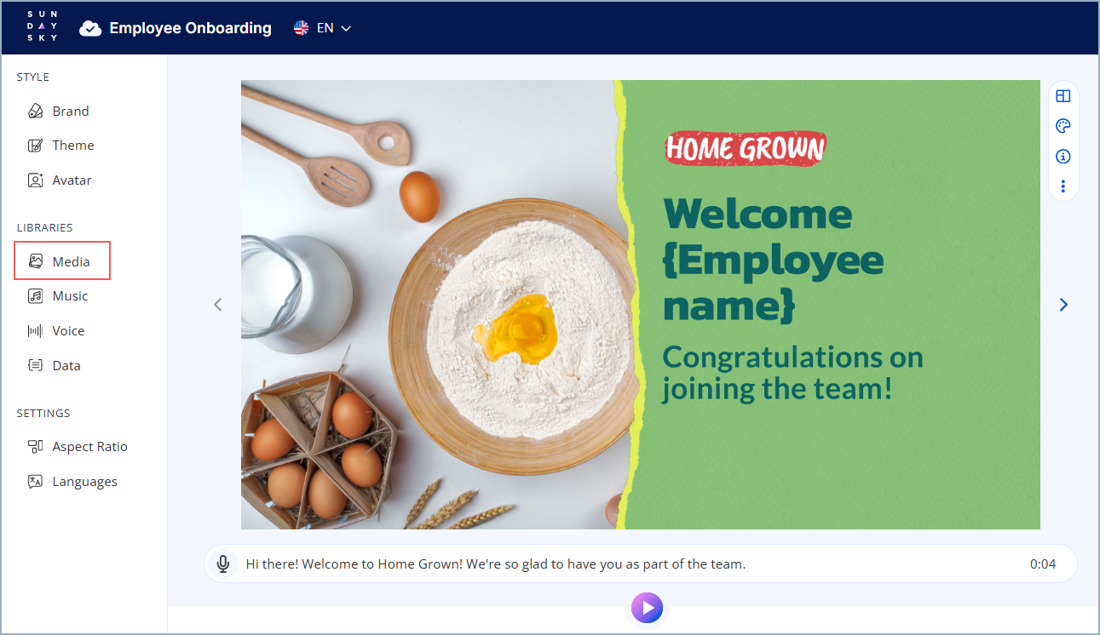The image size is (1100, 635).
Task: Open the Music library
Action: [x=58, y=296]
